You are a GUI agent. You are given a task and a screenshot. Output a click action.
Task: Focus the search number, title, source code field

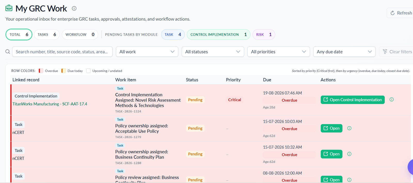[x=62, y=52]
